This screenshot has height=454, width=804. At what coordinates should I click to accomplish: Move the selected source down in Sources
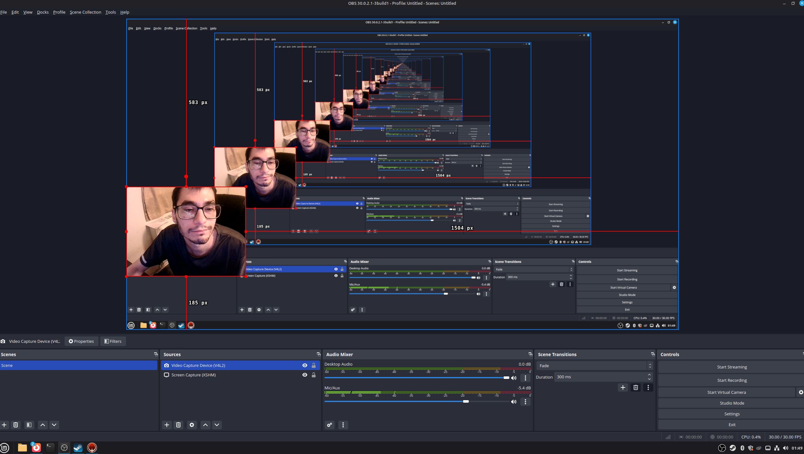click(x=217, y=425)
